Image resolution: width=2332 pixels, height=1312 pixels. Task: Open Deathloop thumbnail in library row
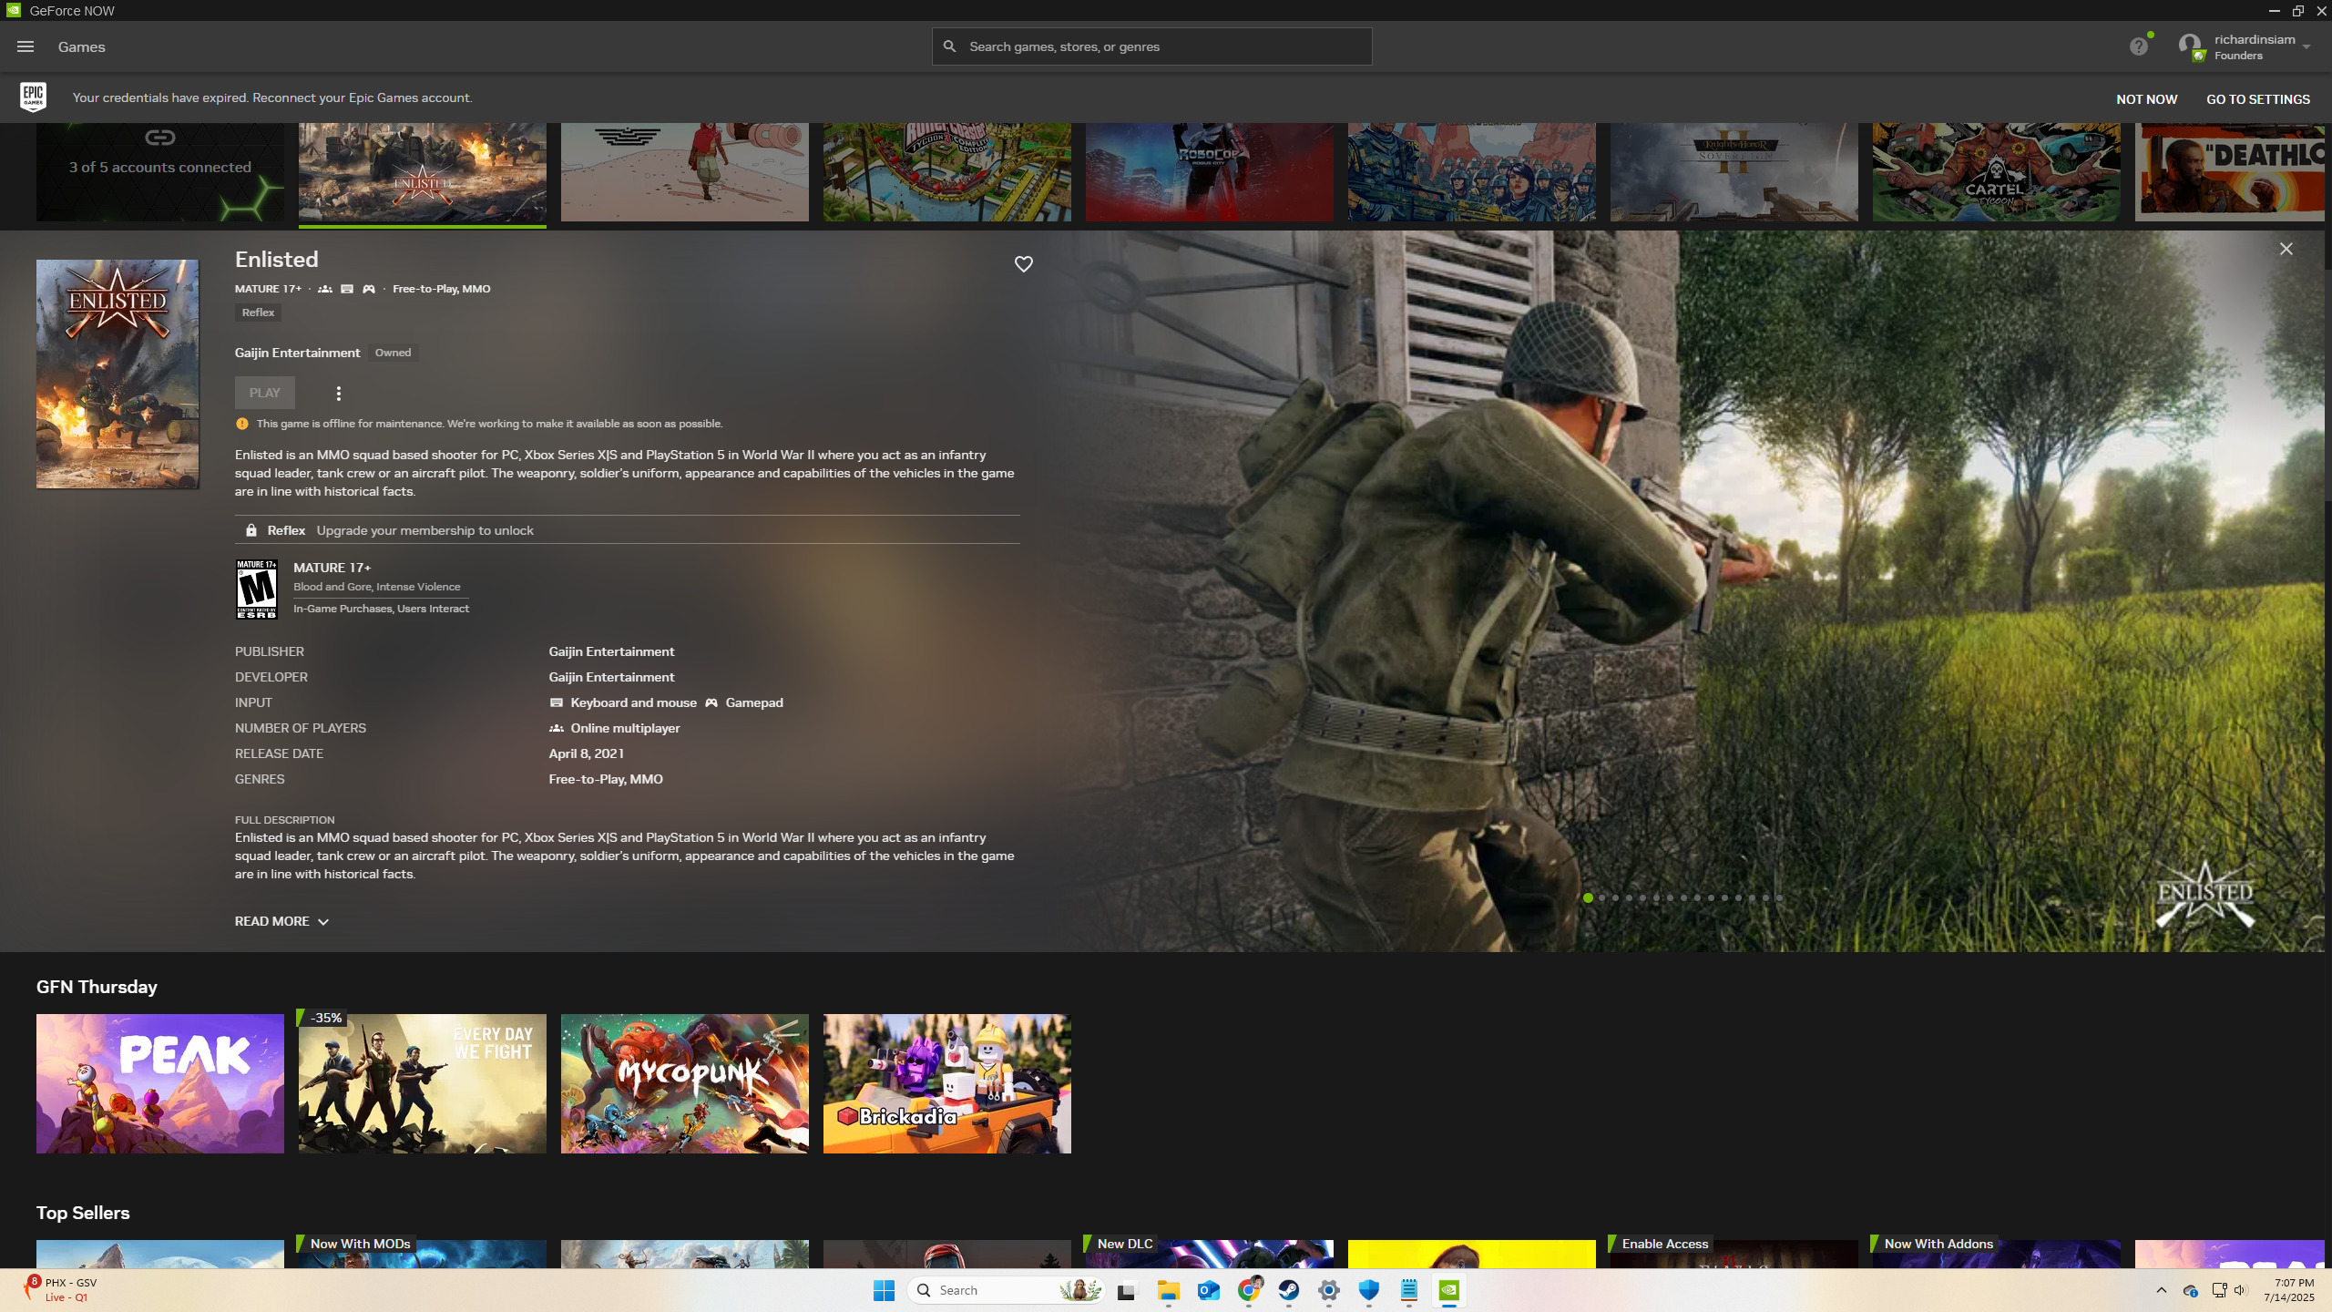coord(2230,172)
